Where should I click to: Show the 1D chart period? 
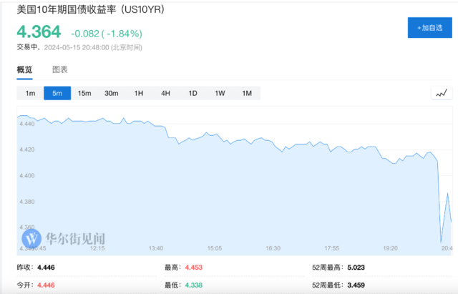pos(193,93)
